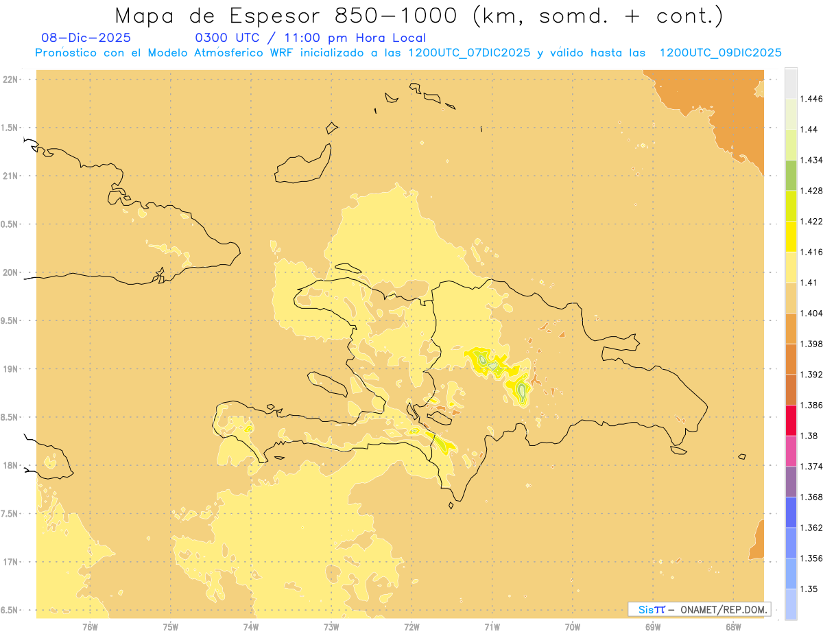
Task: Click the '76W' longitude label
Action: pos(90,626)
